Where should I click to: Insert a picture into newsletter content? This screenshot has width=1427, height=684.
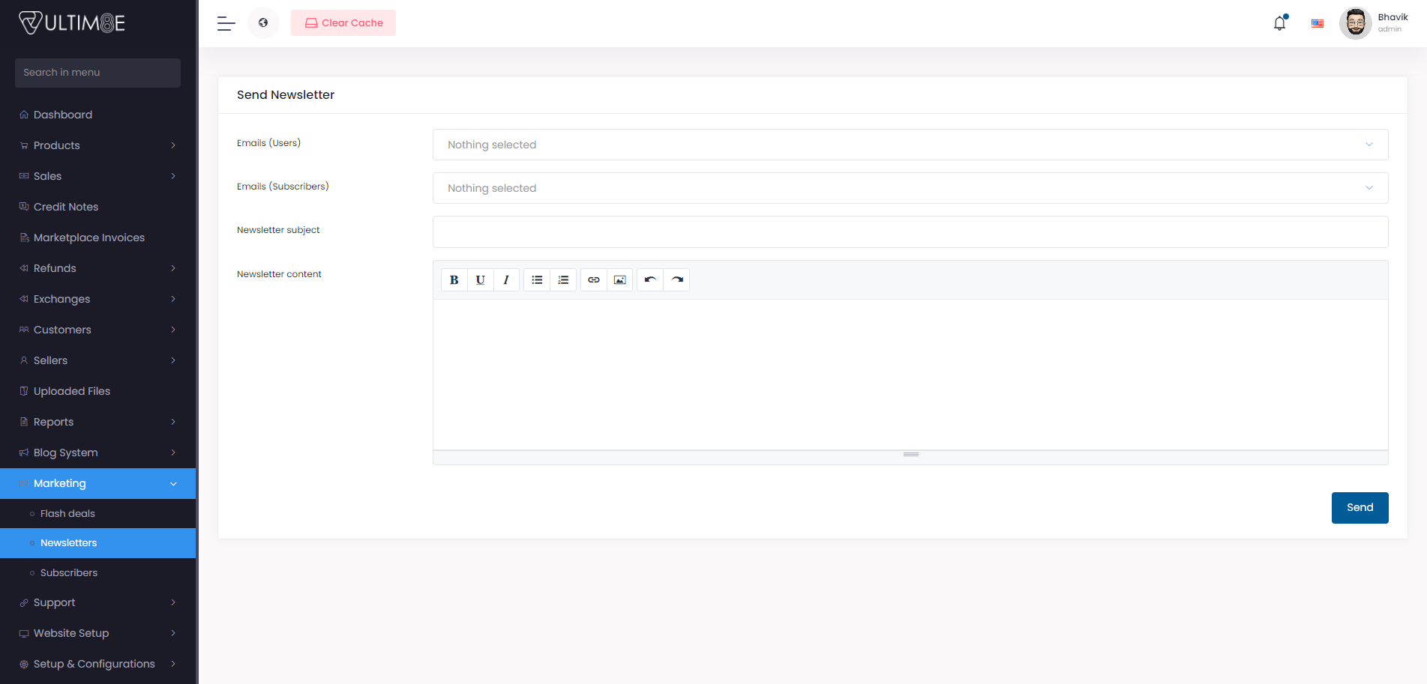(x=619, y=280)
